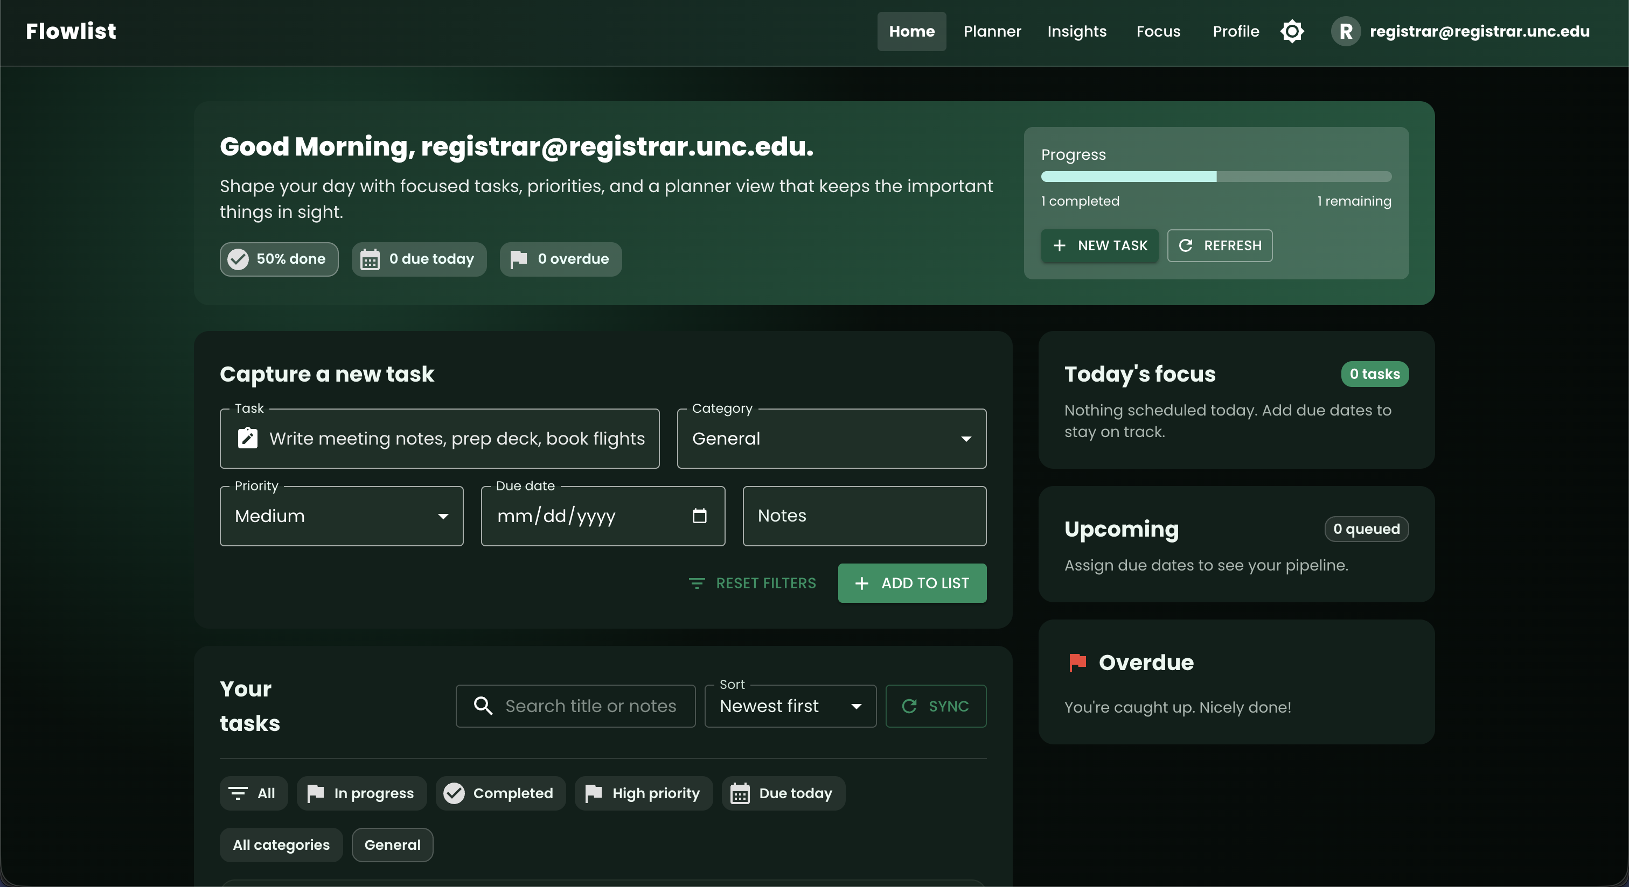Open the Priority dropdown showing Medium
Viewport: 1629px width, 887px height.
(x=341, y=516)
